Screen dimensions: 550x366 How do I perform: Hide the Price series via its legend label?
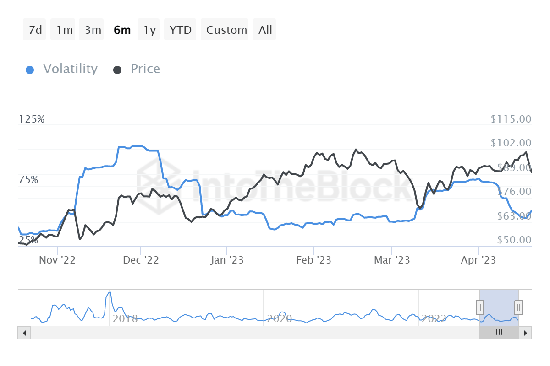pos(145,69)
